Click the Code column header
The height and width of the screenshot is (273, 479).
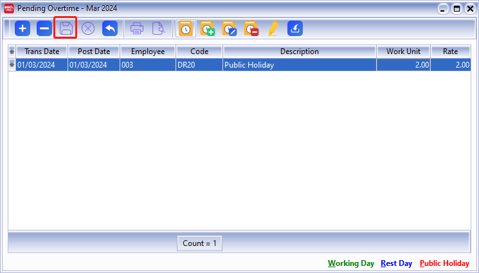point(199,52)
